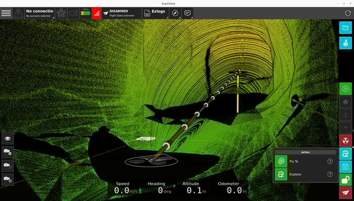Click the red signal strength indicator
Viewport: 354px width, 201px height.
[x=97, y=13]
